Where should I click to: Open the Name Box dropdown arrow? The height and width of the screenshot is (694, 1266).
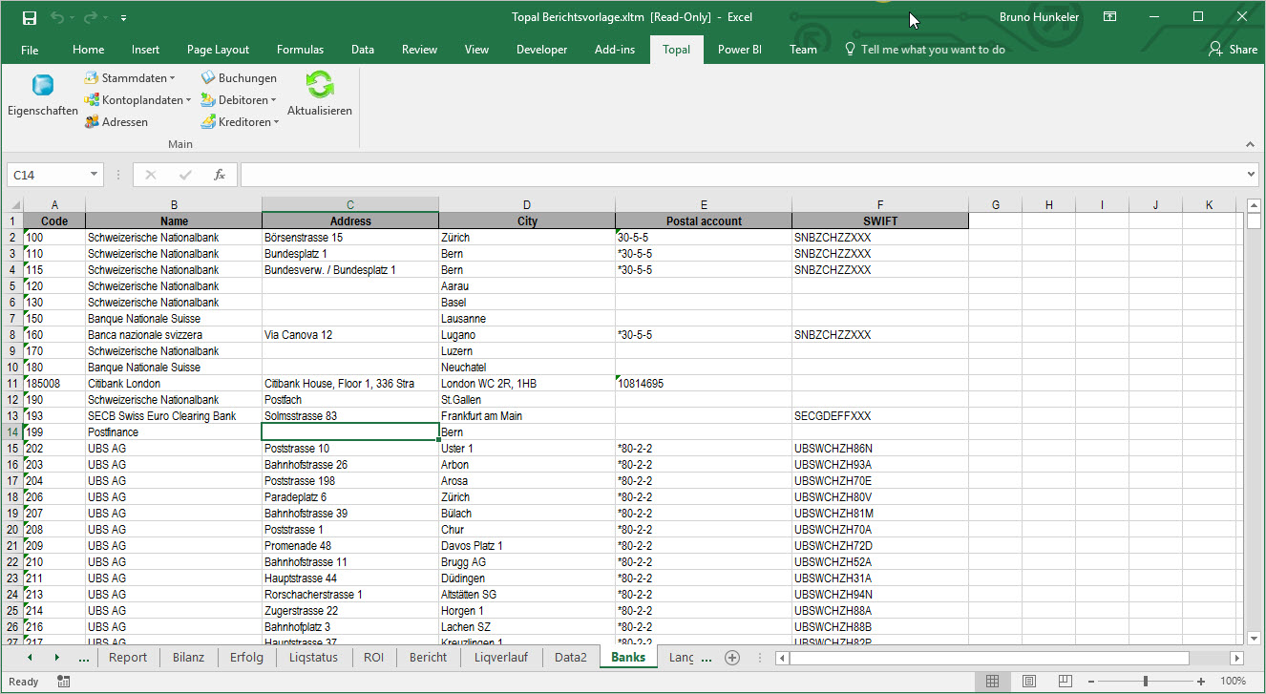[94, 175]
